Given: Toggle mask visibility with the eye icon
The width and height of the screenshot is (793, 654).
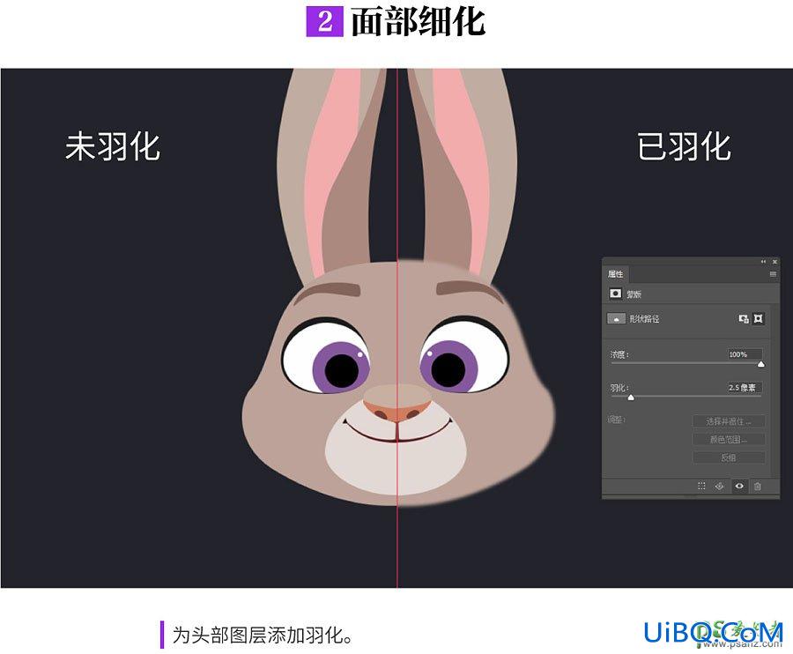Looking at the screenshot, I should [739, 486].
